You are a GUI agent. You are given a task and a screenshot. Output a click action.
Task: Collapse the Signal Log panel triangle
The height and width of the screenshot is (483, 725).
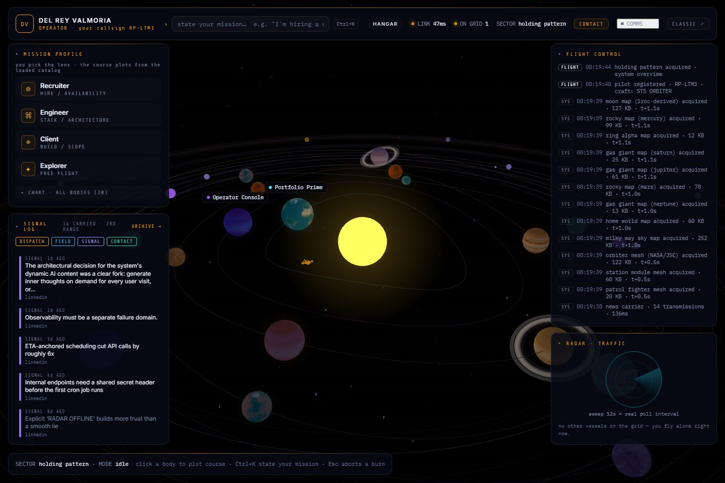pos(17,226)
